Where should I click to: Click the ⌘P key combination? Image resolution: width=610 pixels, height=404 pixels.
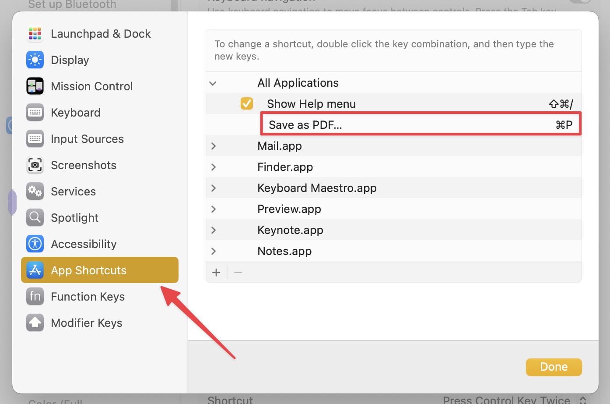click(x=564, y=125)
